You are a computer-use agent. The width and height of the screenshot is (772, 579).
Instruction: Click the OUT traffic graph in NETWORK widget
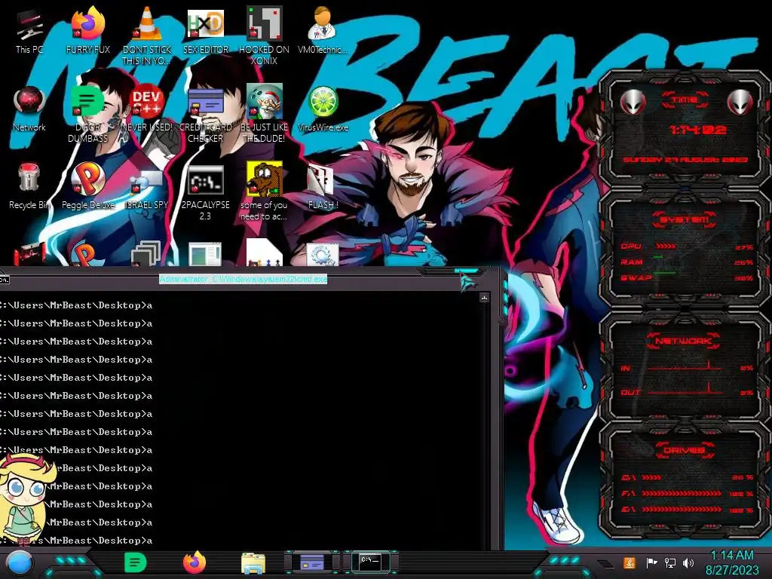point(685,390)
